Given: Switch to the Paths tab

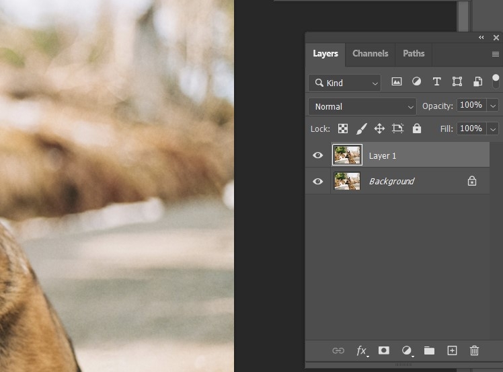Looking at the screenshot, I should click(414, 54).
